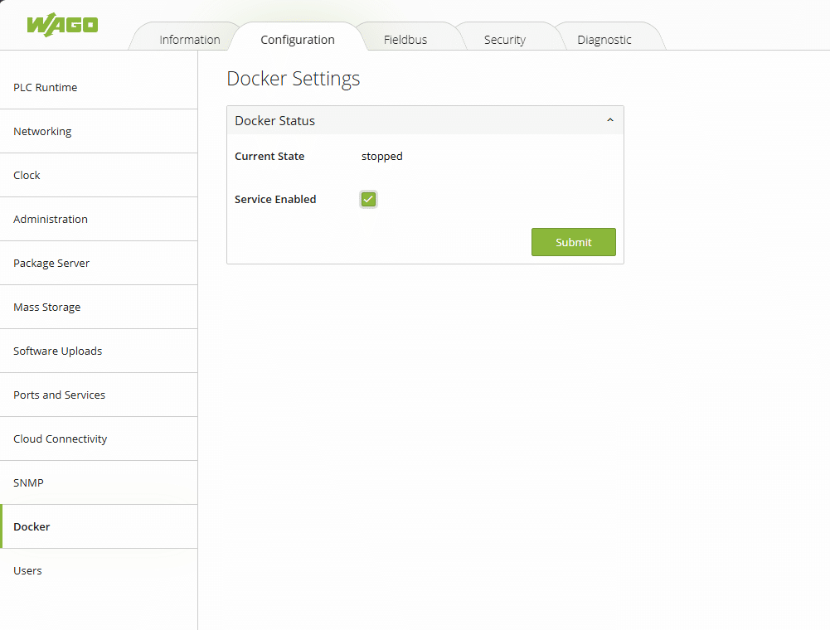The image size is (830, 630).
Task: Open SNMP configuration page
Action: click(99, 482)
